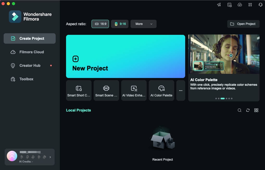Go to last banner carousel dot
The width and height of the screenshot is (265, 170).
pos(232,99)
